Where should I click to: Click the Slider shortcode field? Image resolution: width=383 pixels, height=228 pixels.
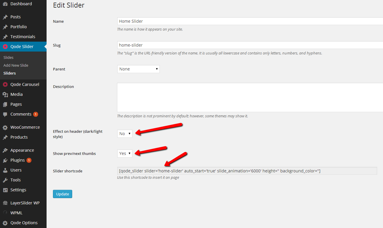(247, 171)
